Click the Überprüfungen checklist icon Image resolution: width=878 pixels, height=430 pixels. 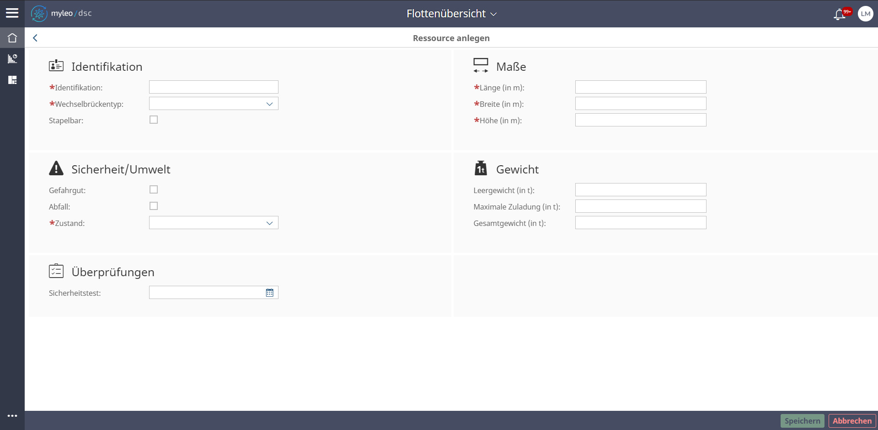tap(56, 271)
